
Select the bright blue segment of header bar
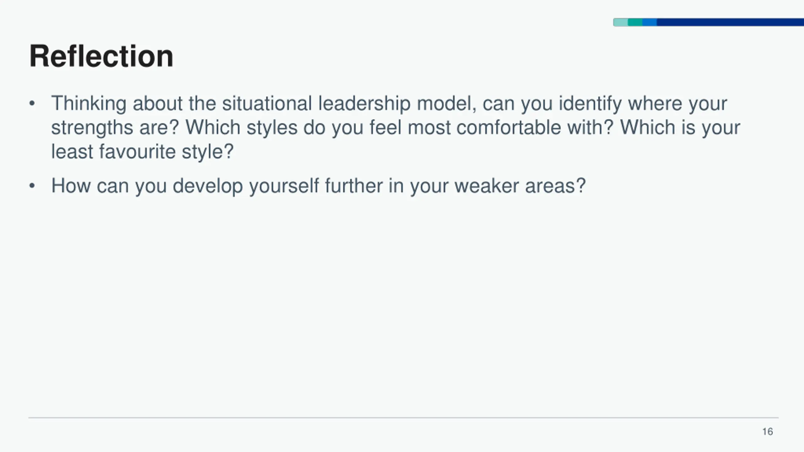click(649, 22)
